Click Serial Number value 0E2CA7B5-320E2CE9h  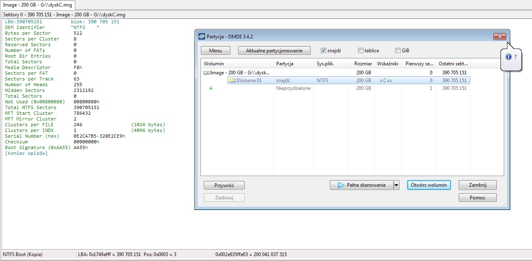pos(99,136)
